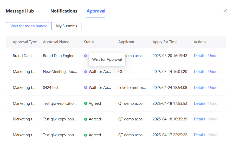This screenshot has width=232, height=147.
Task: Click the New Meetings Jou... approval name
Action: click(60, 72)
